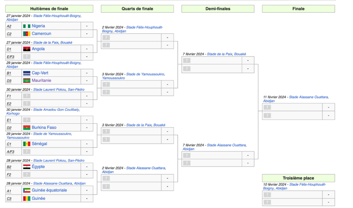The height and width of the screenshot is (208, 353).
Task: Click the Cap-Vert flag icon
Action: [26, 73]
